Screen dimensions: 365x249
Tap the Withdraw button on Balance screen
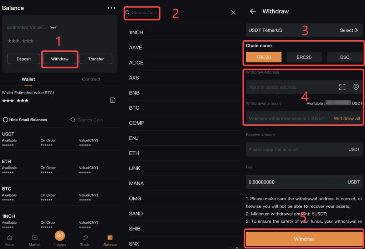pos(60,59)
